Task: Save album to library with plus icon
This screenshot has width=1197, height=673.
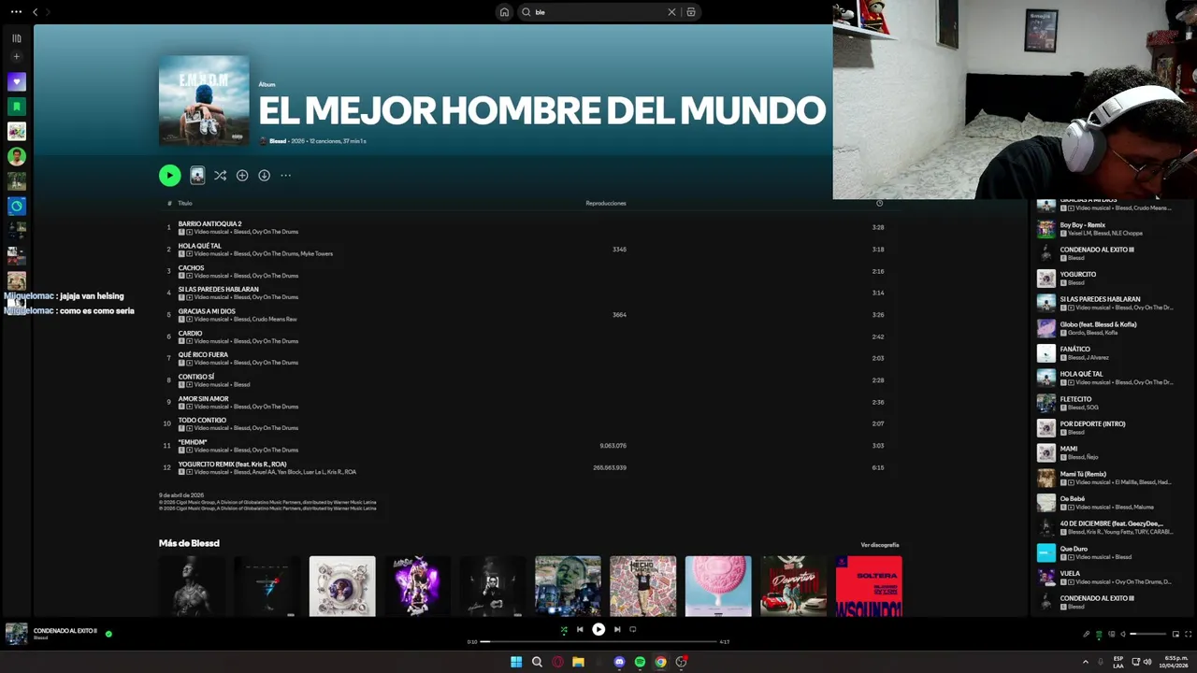Action: [242, 175]
